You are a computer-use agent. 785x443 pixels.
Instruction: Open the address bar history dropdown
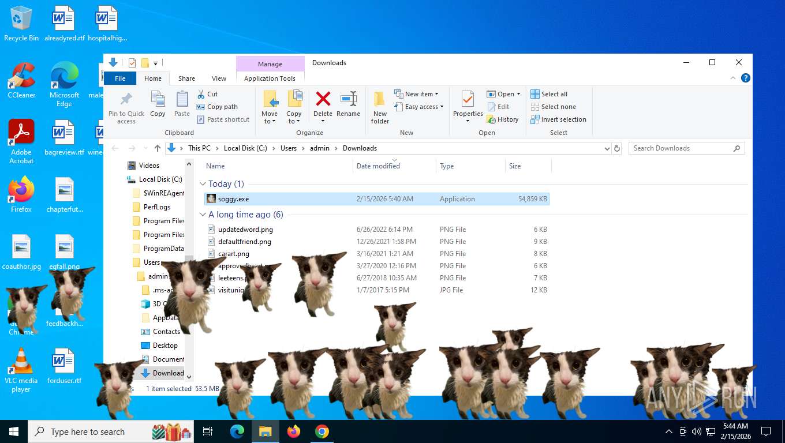coord(607,148)
